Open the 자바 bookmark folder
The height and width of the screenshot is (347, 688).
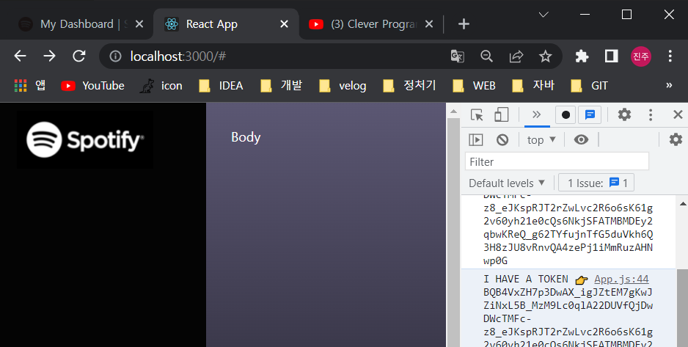[533, 85]
